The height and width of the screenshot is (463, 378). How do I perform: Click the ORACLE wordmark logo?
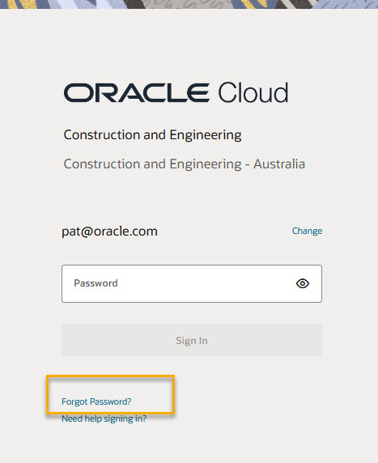pyautogui.click(x=137, y=93)
